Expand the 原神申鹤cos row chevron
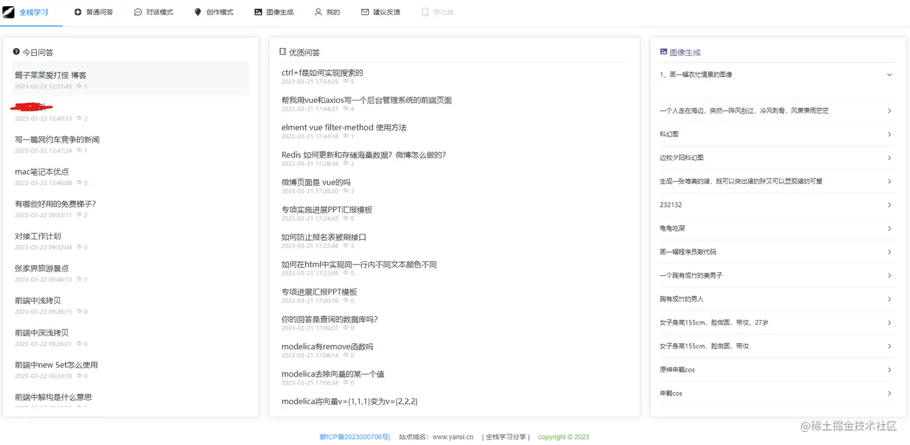Screen dimensions: 910x445 pos(889,370)
